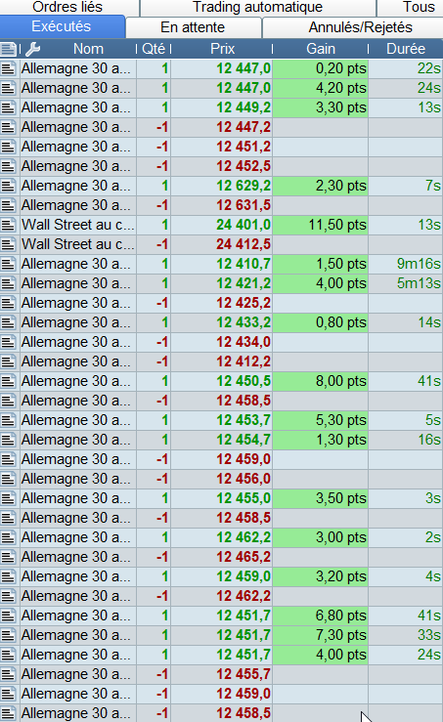The height and width of the screenshot is (722, 443).
Task: Switch to the Ordres liés tab
Action: coord(67,7)
